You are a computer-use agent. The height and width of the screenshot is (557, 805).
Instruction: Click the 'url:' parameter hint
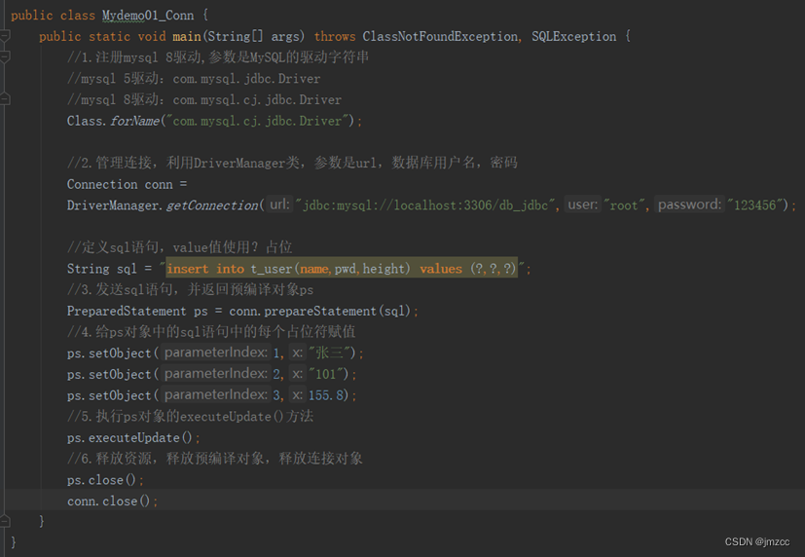(x=279, y=204)
